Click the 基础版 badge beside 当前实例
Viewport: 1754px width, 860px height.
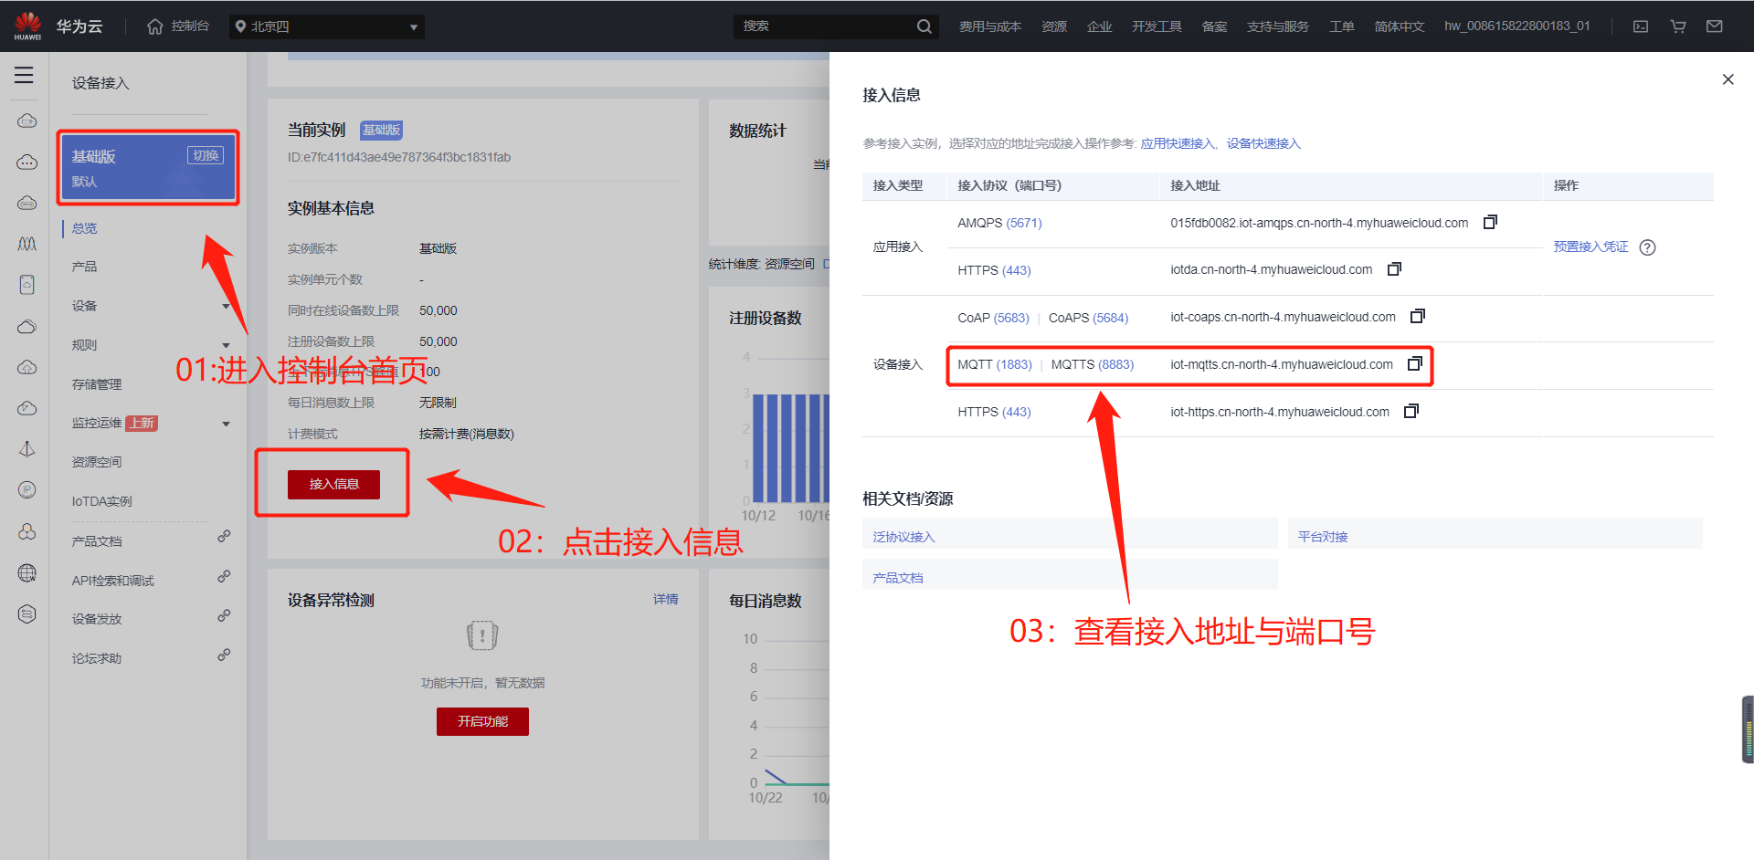tap(381, 130)
